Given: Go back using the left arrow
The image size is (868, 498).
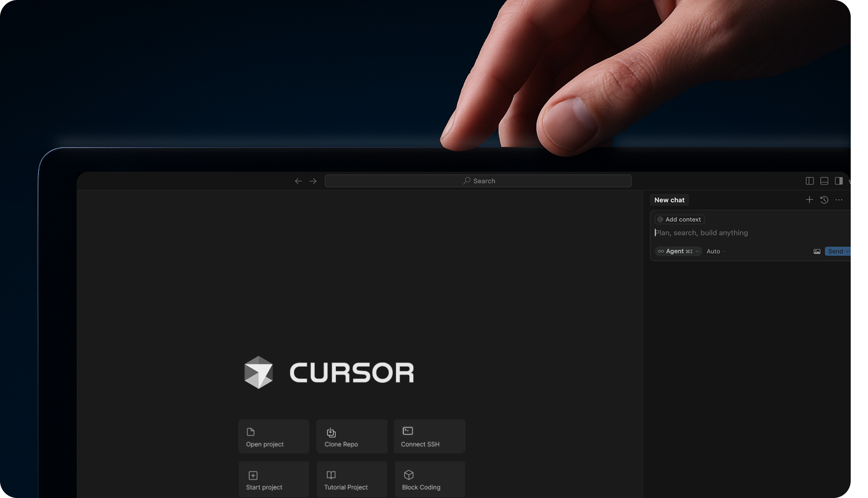Looking at the screenshot, I should (x=298, y=181).
